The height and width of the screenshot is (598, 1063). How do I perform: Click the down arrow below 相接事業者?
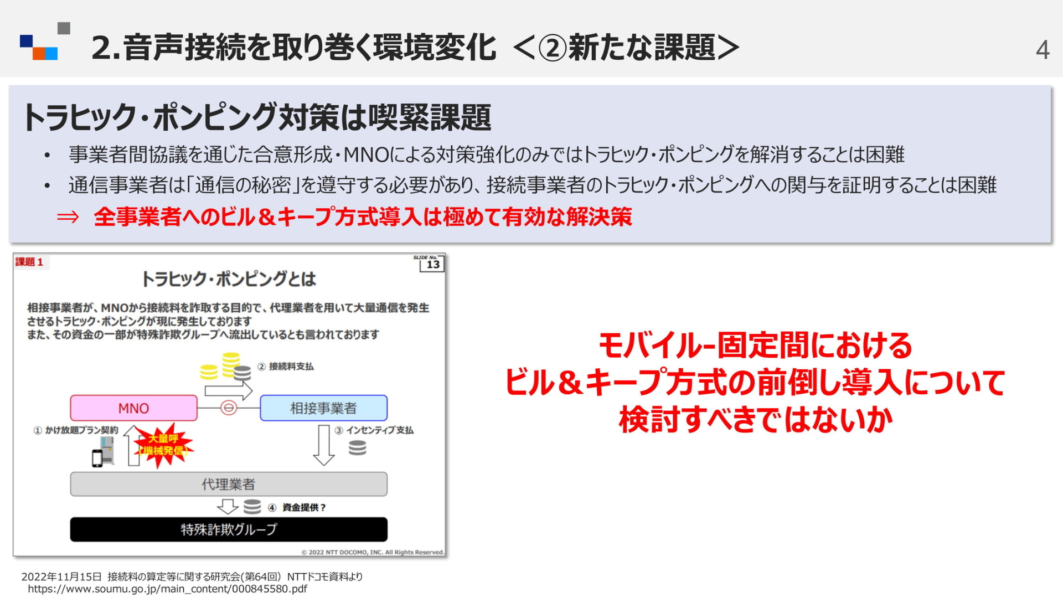point(324,445)
